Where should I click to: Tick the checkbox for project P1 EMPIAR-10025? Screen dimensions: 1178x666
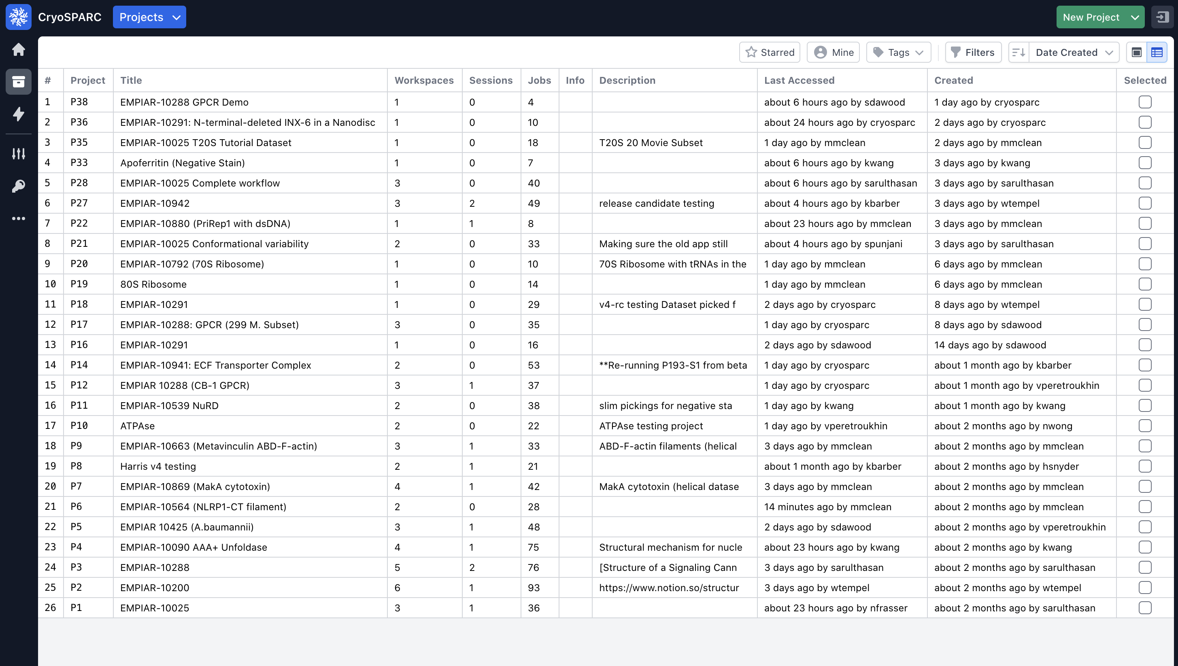click(x=1144, y=608)
